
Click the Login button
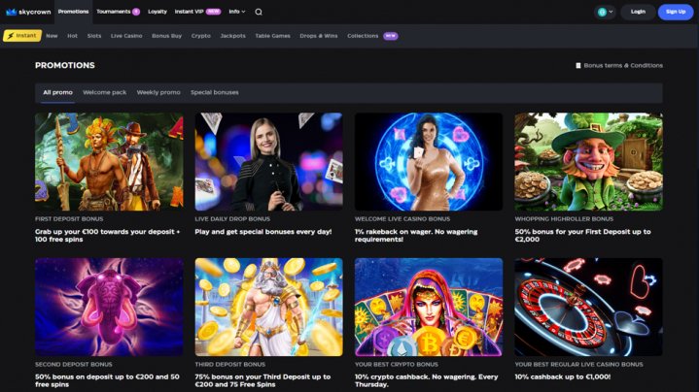(638, 12)
